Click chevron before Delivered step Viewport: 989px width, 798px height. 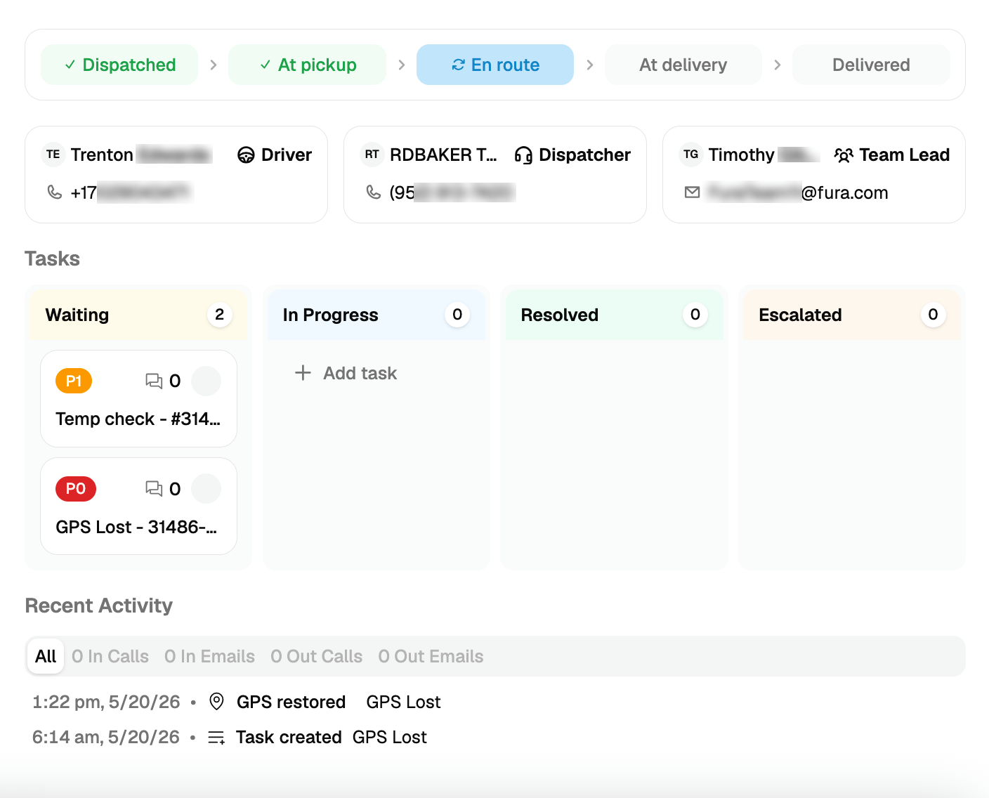tap(778, 65)
